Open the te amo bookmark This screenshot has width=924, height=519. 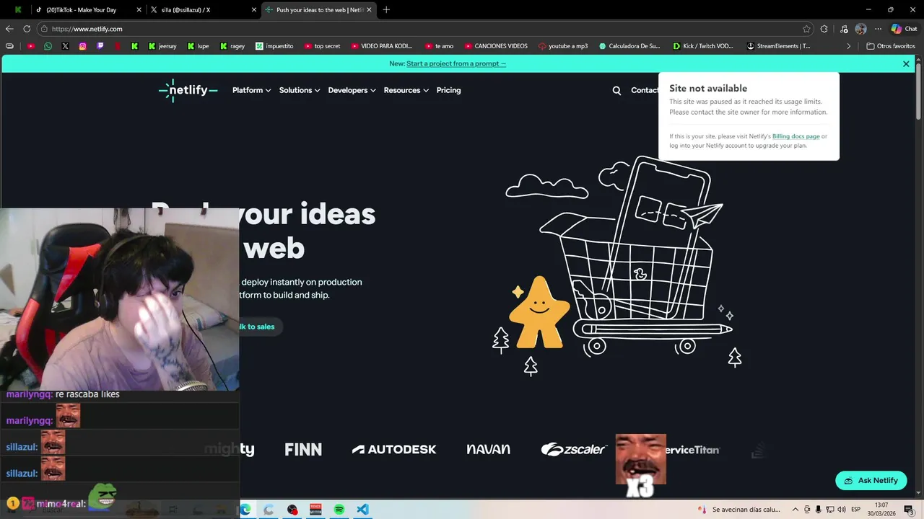coord(440,46)
